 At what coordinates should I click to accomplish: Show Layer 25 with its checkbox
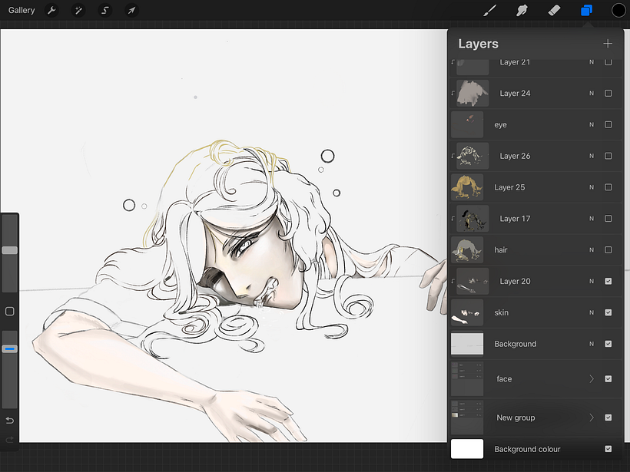click(608, 187)
